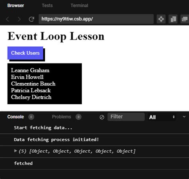Click the Check Users button
Viewport: 189px width, 179px height.
click(x=25, y=53)
